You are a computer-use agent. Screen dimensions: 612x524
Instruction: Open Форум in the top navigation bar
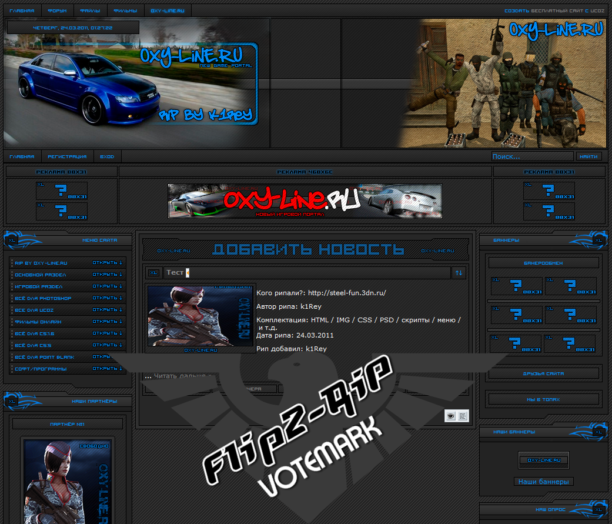57,11
